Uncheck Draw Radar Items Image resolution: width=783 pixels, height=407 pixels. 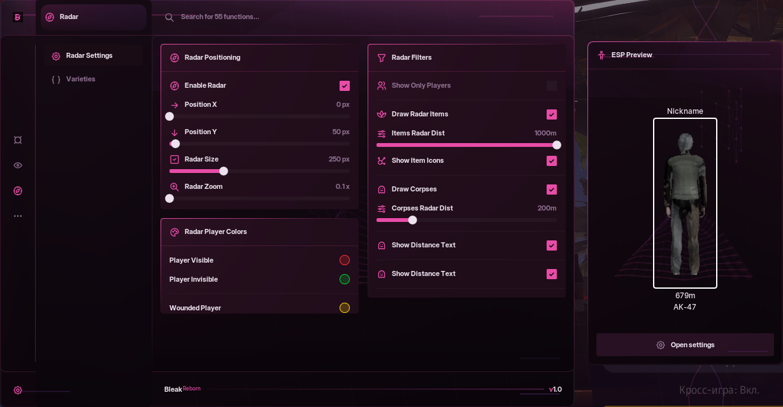pos(552,114)
